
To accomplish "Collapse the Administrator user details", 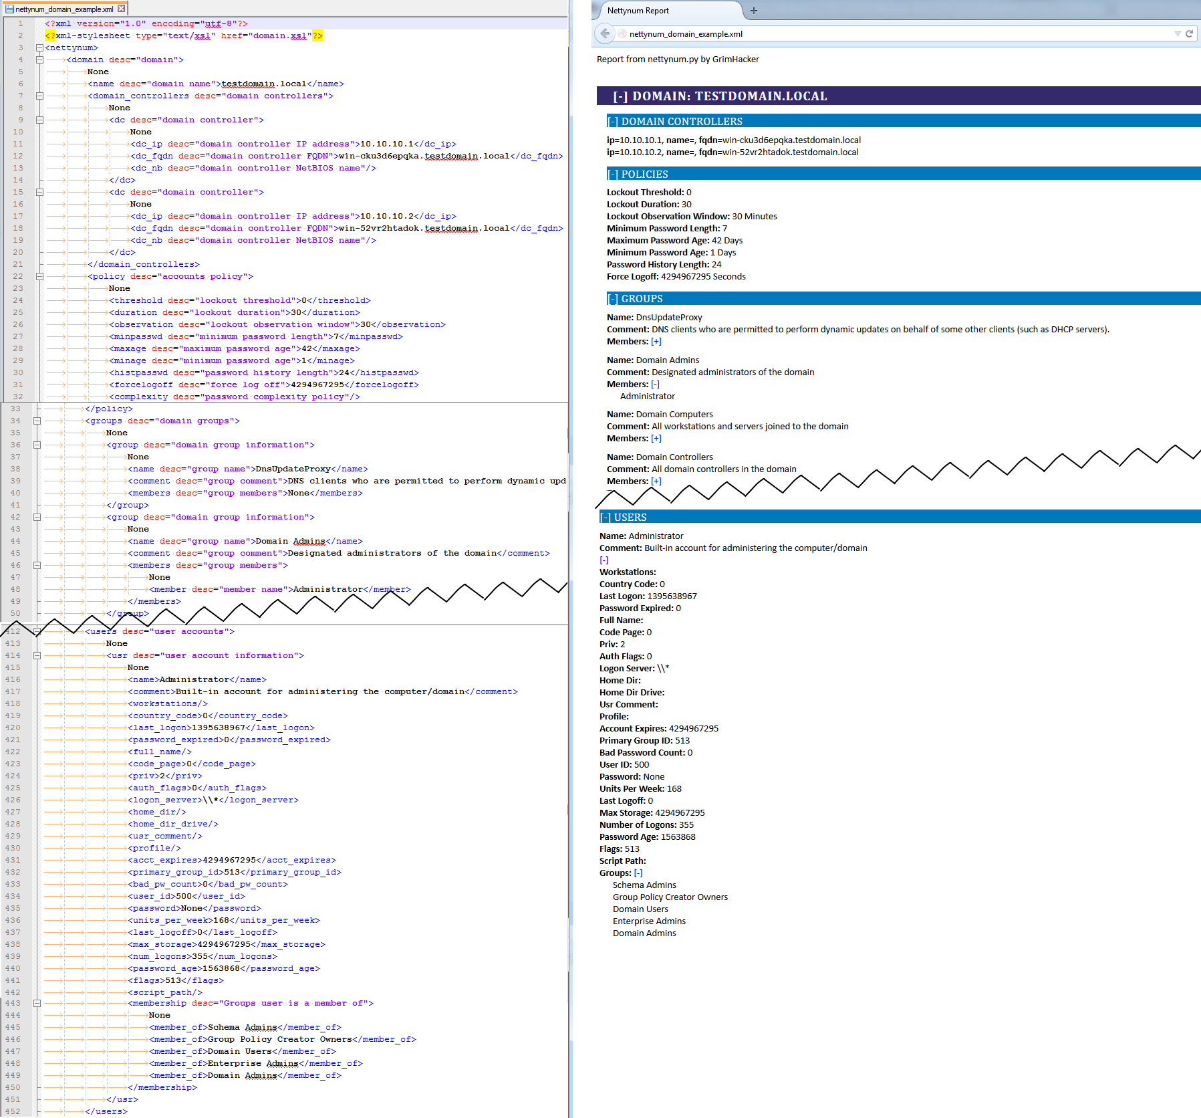I will pos(604,560).
